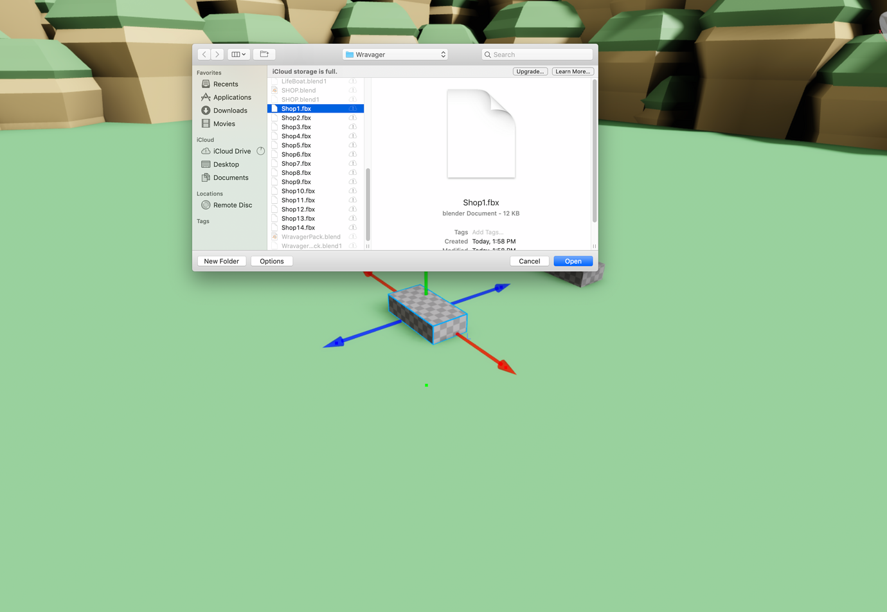Screen dimensions: 887x612
Task: Select Shop6.fbx in the file list
Action: pos(316,154)
